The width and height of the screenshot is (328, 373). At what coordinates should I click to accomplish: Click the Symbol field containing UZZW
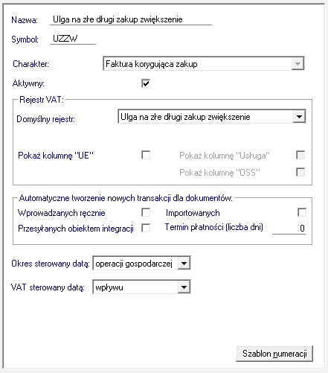[x=73, y=39]
